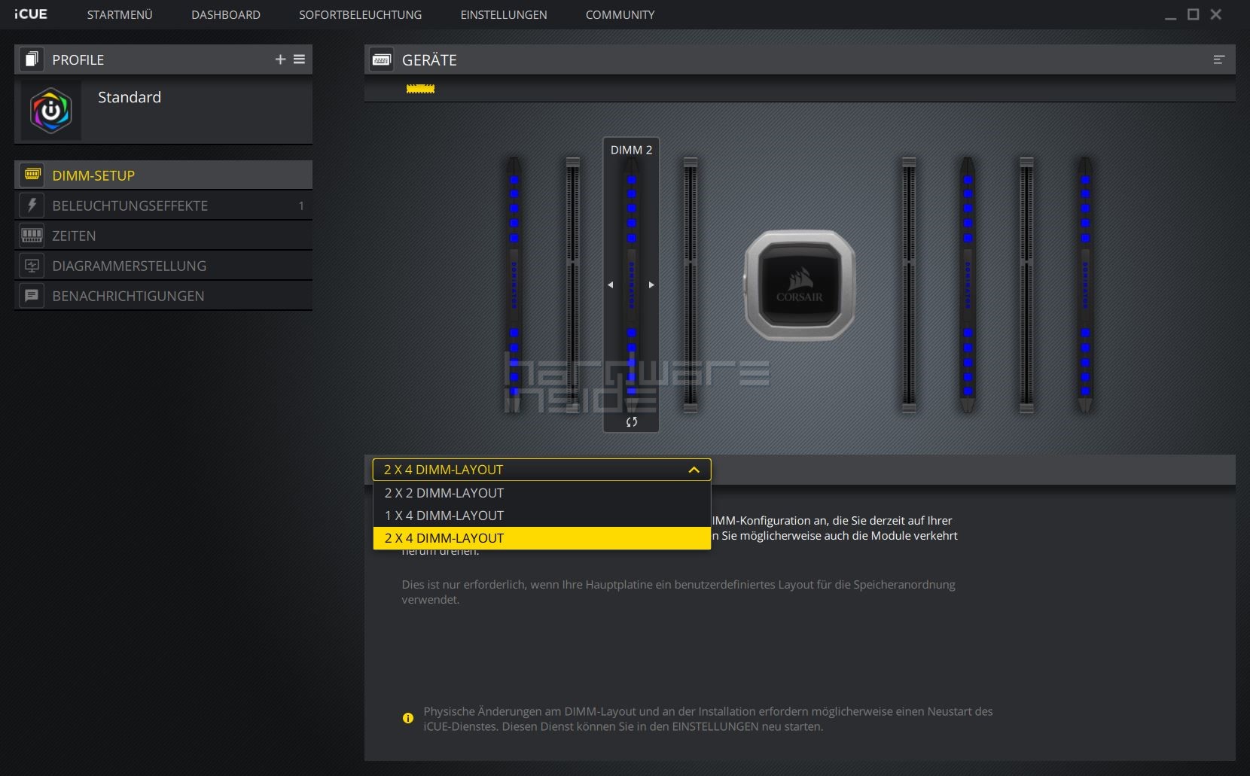Click the rotate icon below DIMM 2
Viewport: 1250px width, 776px height.
631,422
